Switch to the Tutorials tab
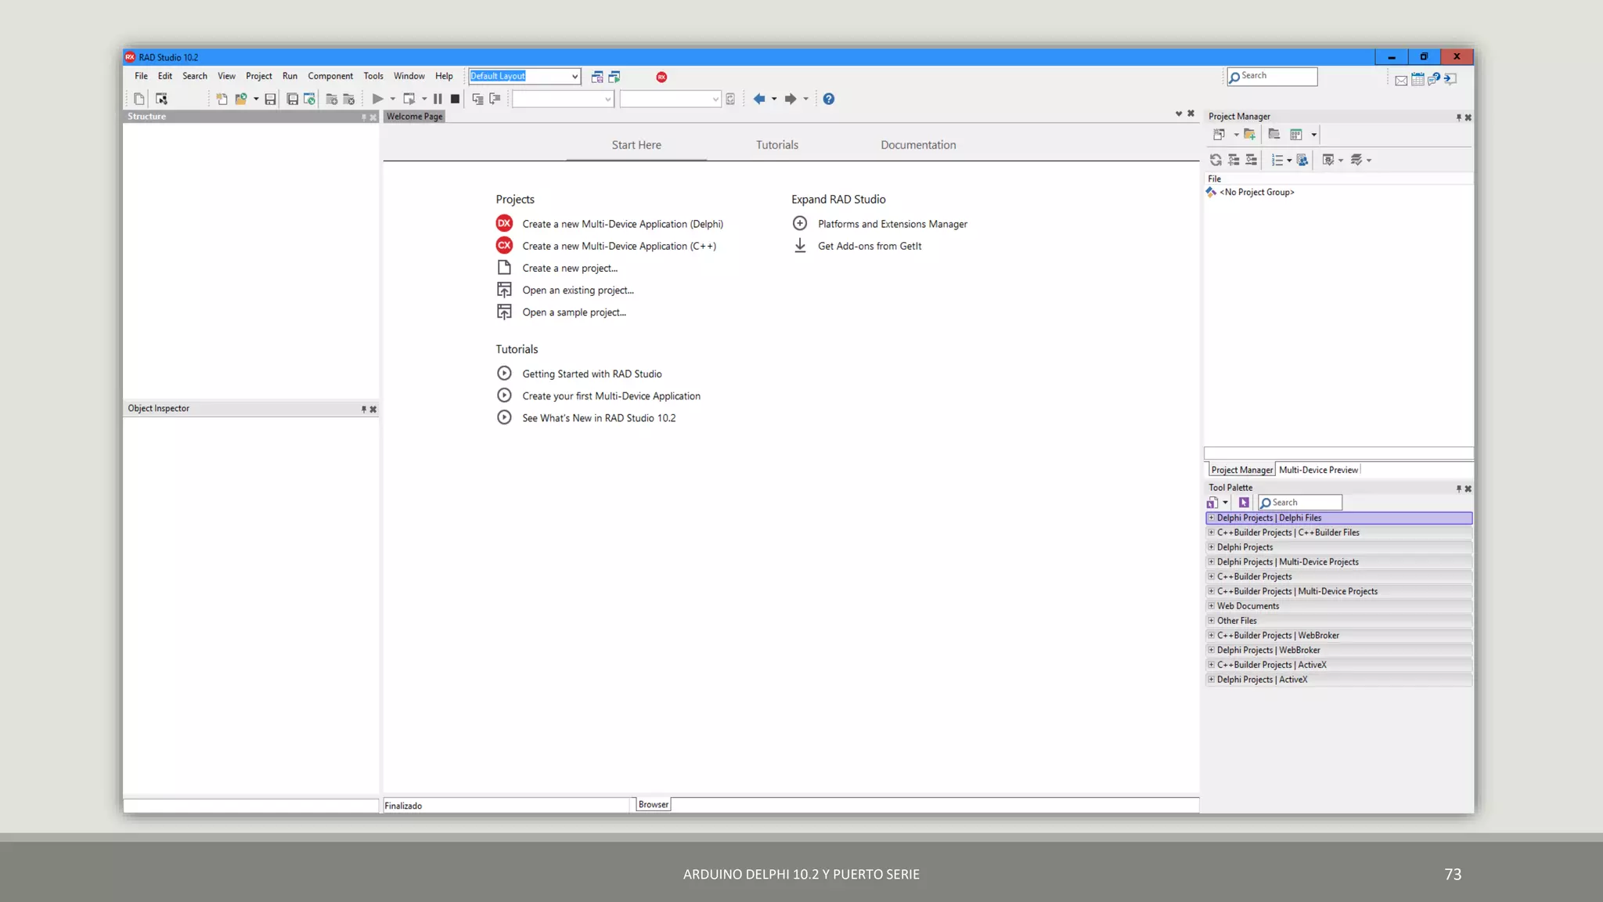This screenshot has width=1603, height=902. point(776,145)
